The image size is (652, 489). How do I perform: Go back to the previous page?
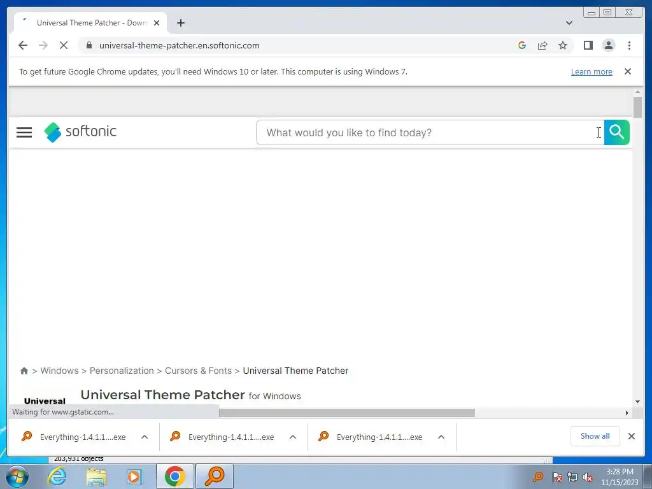point(23,45)
